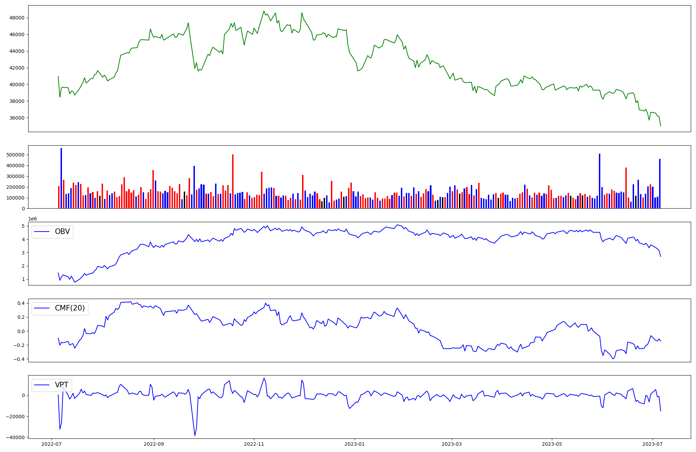Click the −40000 tick on VPT axis

(15, 437)
